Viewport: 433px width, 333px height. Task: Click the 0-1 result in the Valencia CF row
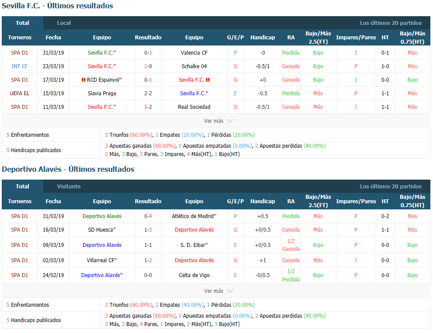[x=148, y=53]
